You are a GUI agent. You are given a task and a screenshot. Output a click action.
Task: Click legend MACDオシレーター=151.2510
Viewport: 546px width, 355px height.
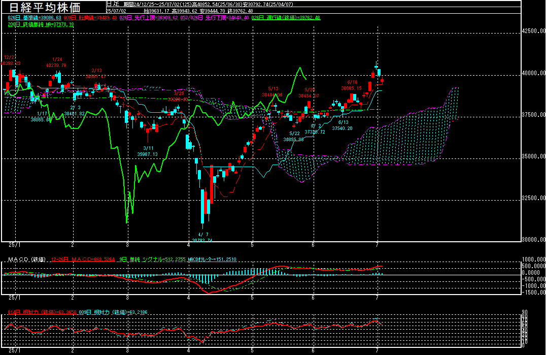pyautogui.click(x=212, y=260)
